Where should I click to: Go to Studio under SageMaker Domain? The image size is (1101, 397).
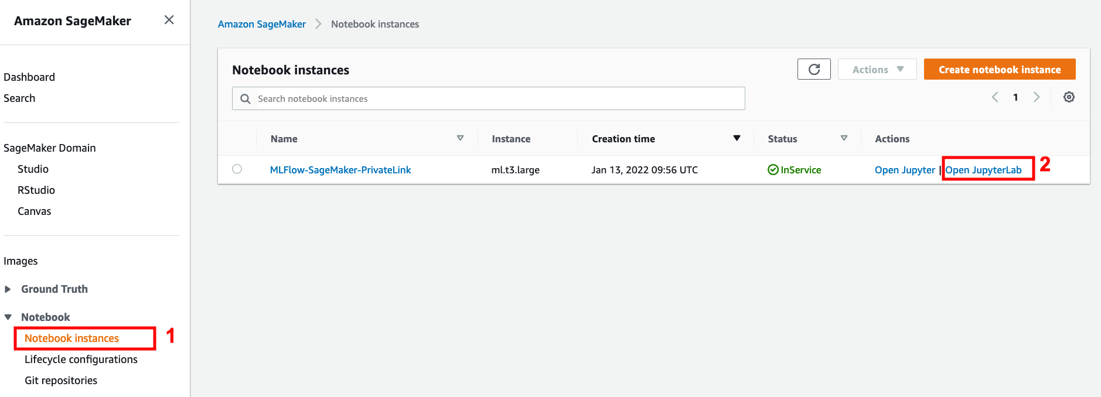coord(33,169)
